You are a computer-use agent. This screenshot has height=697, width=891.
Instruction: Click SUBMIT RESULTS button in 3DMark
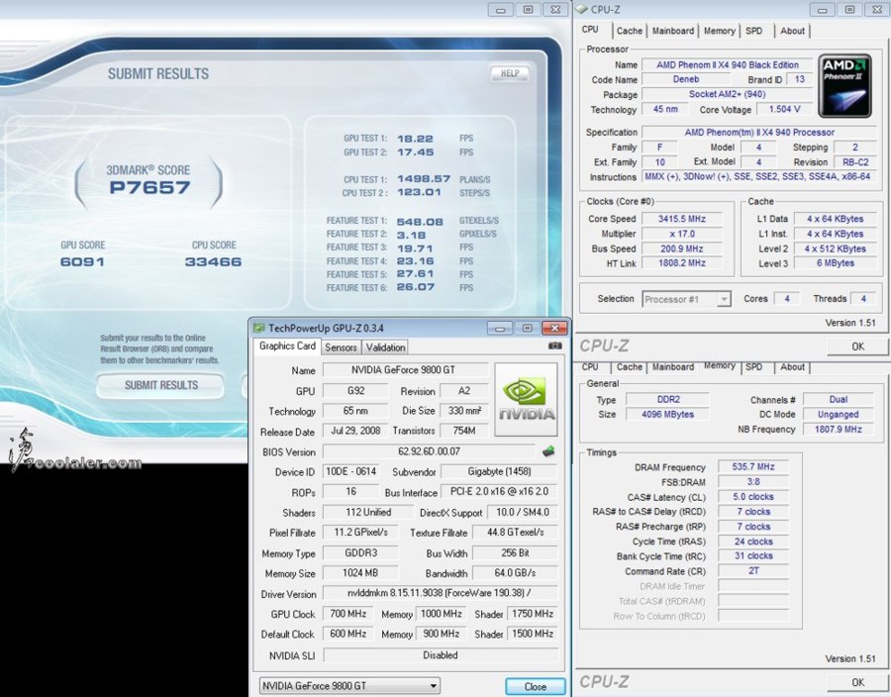click(160, 385)
